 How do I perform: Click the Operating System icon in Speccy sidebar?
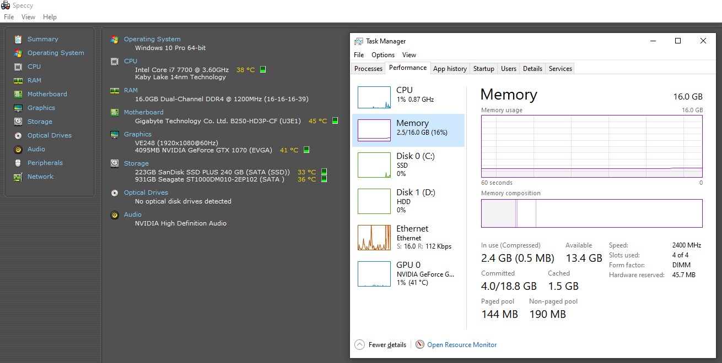pyautogui.click(x=18, y=53)
